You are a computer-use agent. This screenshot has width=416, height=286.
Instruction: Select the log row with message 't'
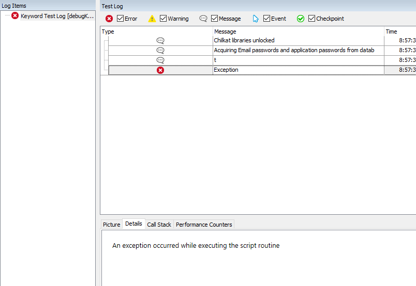215,60
